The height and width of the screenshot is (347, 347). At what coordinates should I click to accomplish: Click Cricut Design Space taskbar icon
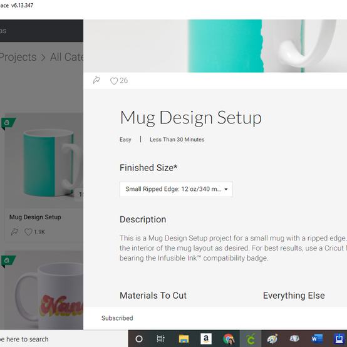pos(251,339)
